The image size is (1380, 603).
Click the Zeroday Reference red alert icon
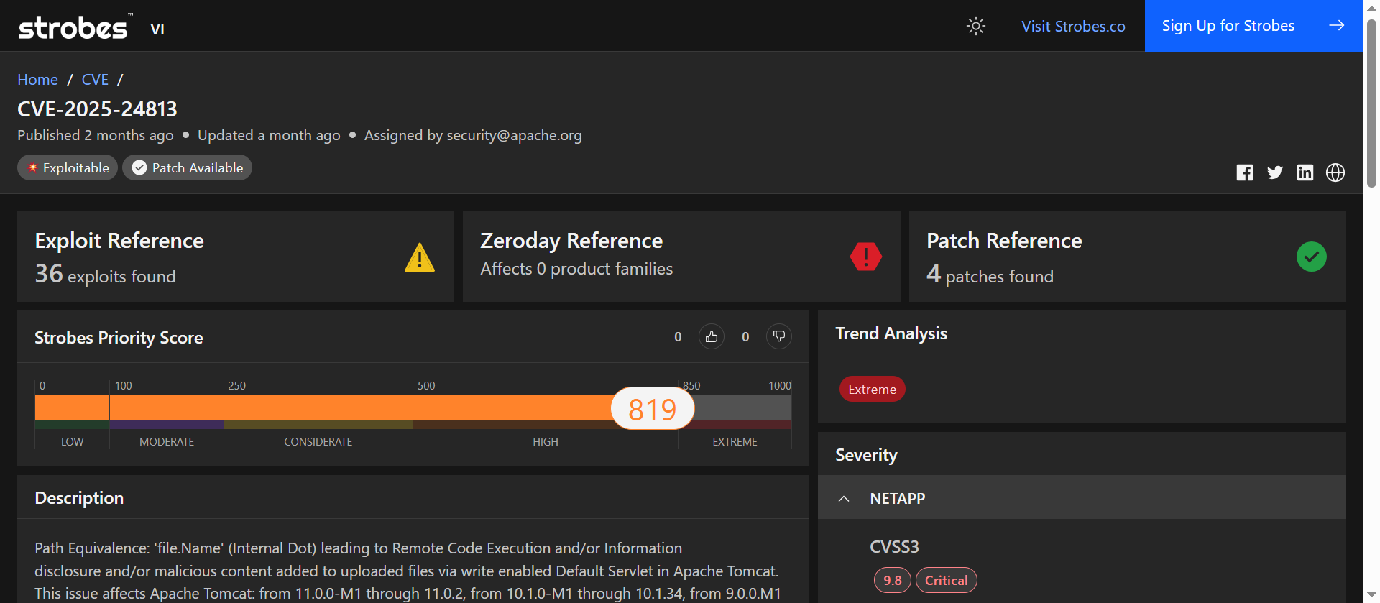tap(866, 257)
